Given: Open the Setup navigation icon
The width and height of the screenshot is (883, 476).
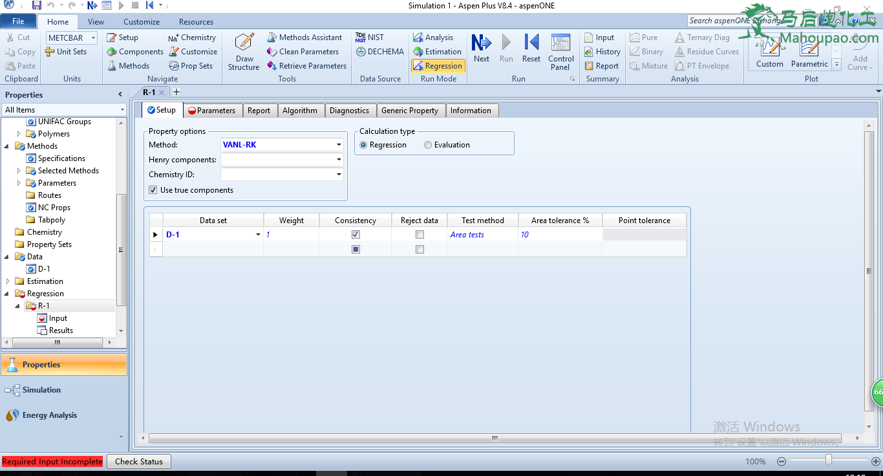Looking at the screenshot, I should tap(122, 38).
